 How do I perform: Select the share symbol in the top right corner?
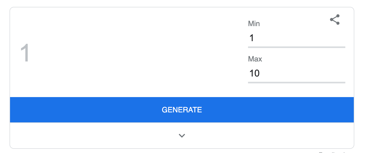point(334,19)
